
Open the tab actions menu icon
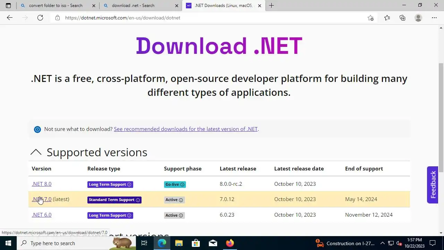pos(8,6)
